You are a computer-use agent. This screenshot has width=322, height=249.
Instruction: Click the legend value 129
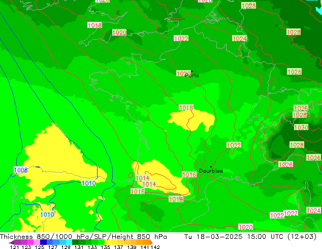pyautogui.click(x=66, y=247)
